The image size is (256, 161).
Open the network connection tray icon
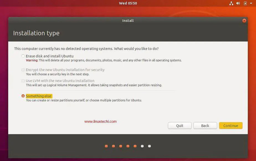coord(231,3)
